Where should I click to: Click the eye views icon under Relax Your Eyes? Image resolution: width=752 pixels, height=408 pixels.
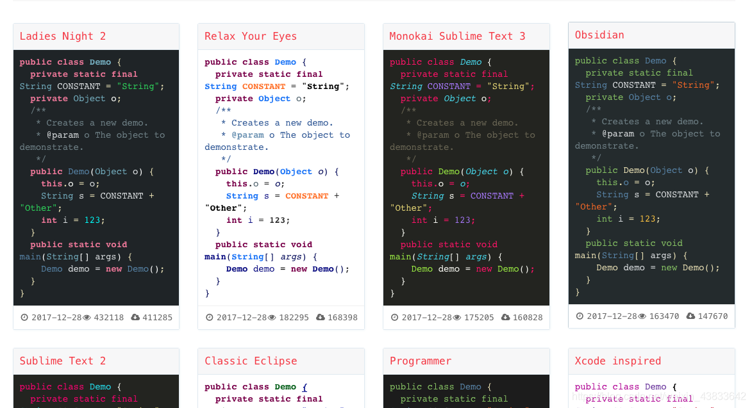tap(272, 318)
